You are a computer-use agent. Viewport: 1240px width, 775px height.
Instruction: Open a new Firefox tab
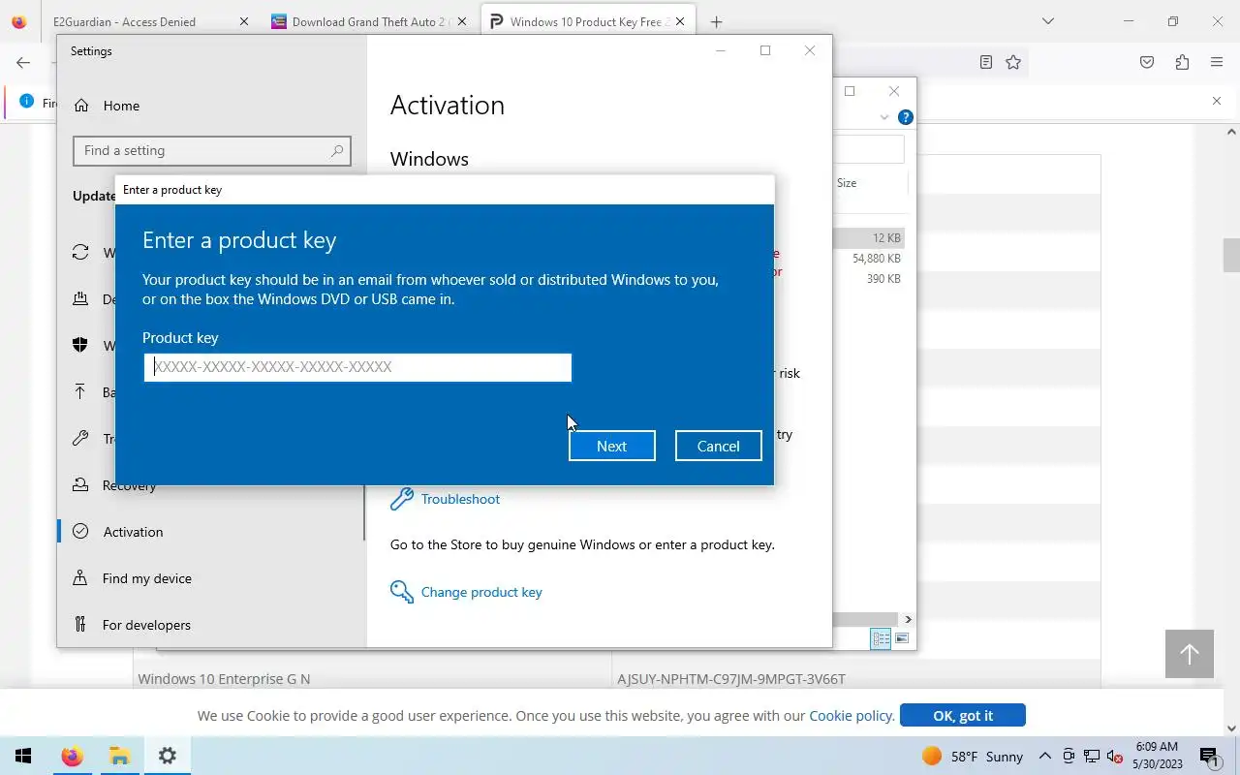pyautogui.click(x=716, y=21)
